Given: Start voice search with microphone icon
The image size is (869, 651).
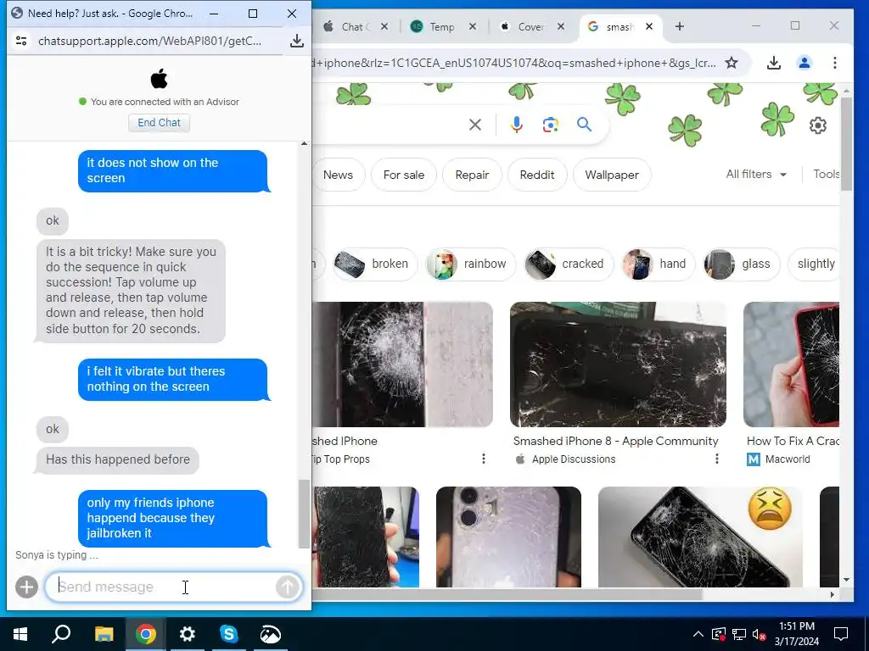Looking at the screenshot, I should point(517,125).
